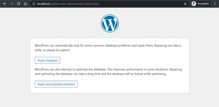Reload the repair page
This screenshot has width=219, height=107.
18,4
